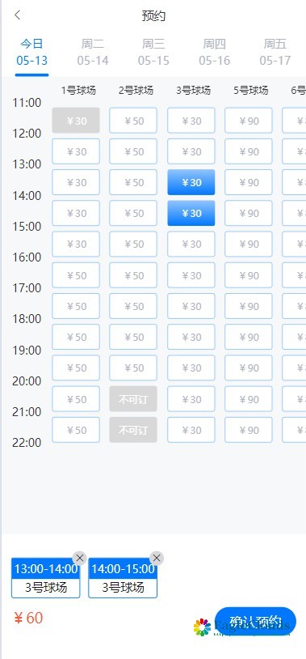Select 1号球场 16:00 ¥50 slot
The image size is (306, 659).
pos(76,275)
